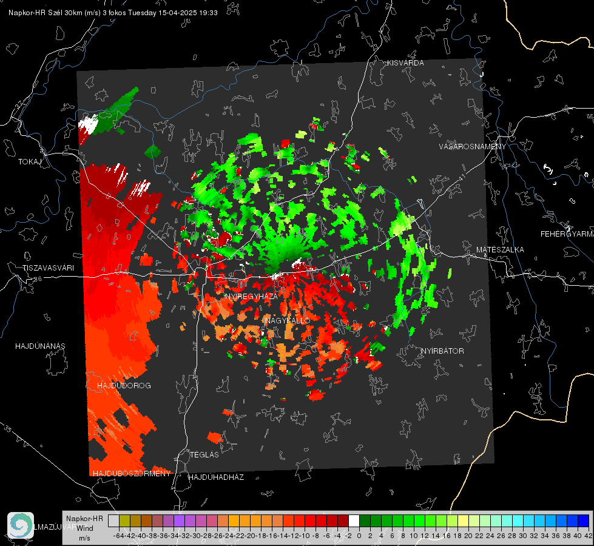The image size is (594, 546).
Task: Click the TISZAVASVARI label
Action: point(48,268)
